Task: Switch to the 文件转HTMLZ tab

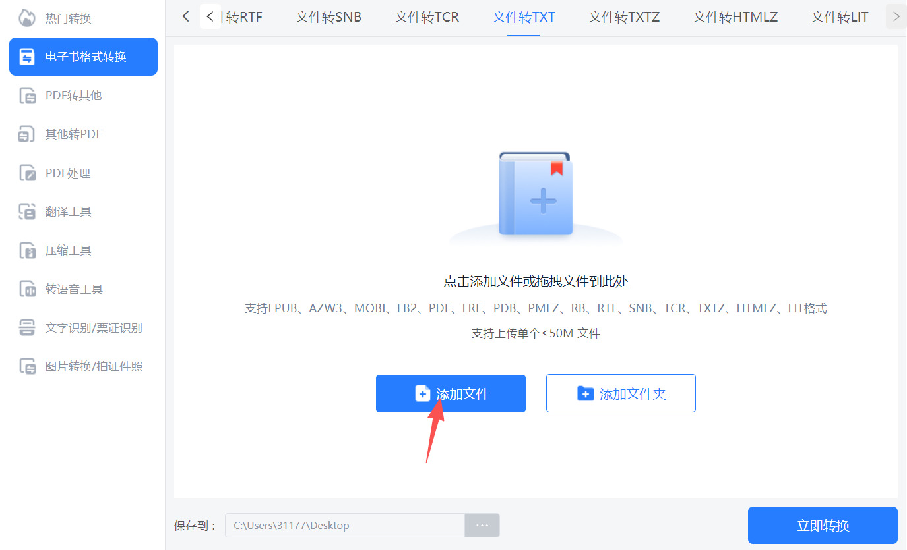Action: (x=735, y=17)
